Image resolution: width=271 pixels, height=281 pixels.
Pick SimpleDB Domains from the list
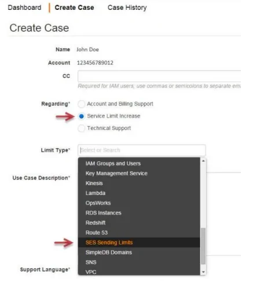tap(139, 253)
